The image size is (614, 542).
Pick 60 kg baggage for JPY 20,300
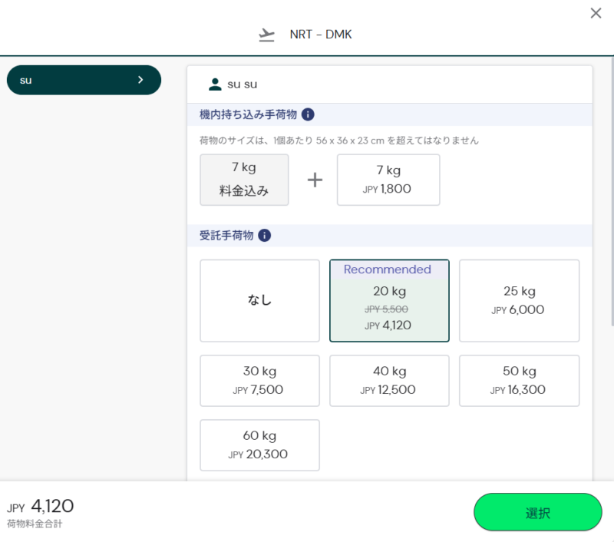tap(259, 445)
